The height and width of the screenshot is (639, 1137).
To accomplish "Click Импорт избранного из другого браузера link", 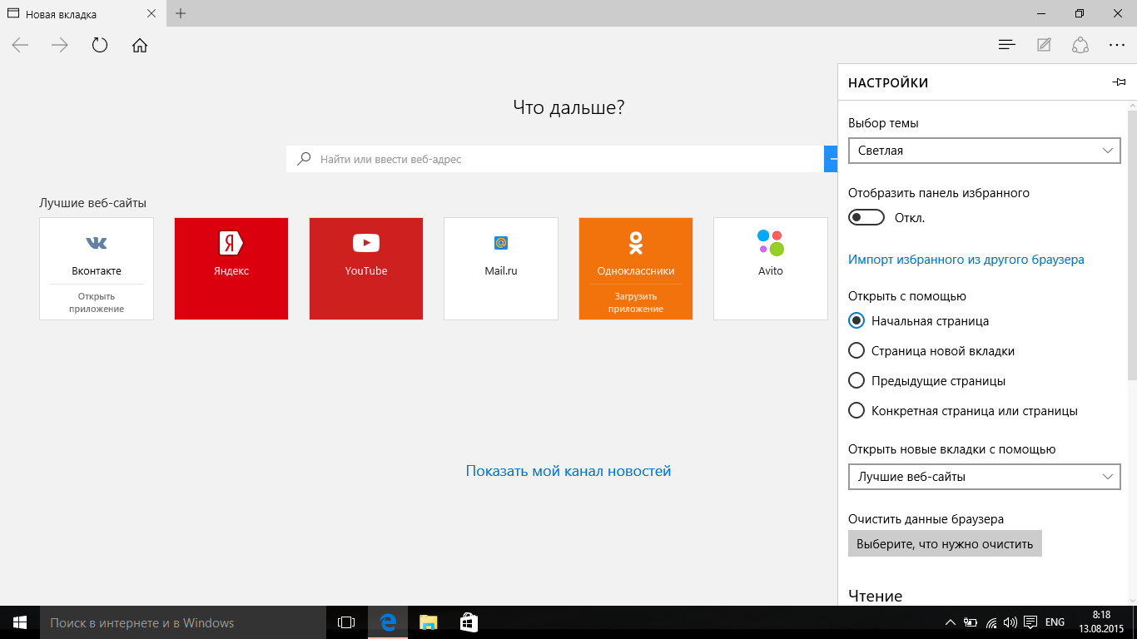I will point(966,260).
